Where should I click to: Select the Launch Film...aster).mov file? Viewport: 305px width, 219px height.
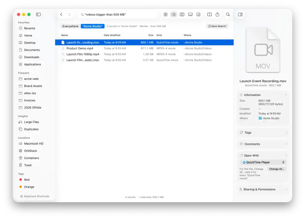tap(144, 60)
